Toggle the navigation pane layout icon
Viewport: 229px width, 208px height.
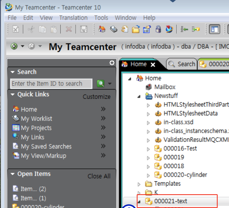tap(214, 29)
